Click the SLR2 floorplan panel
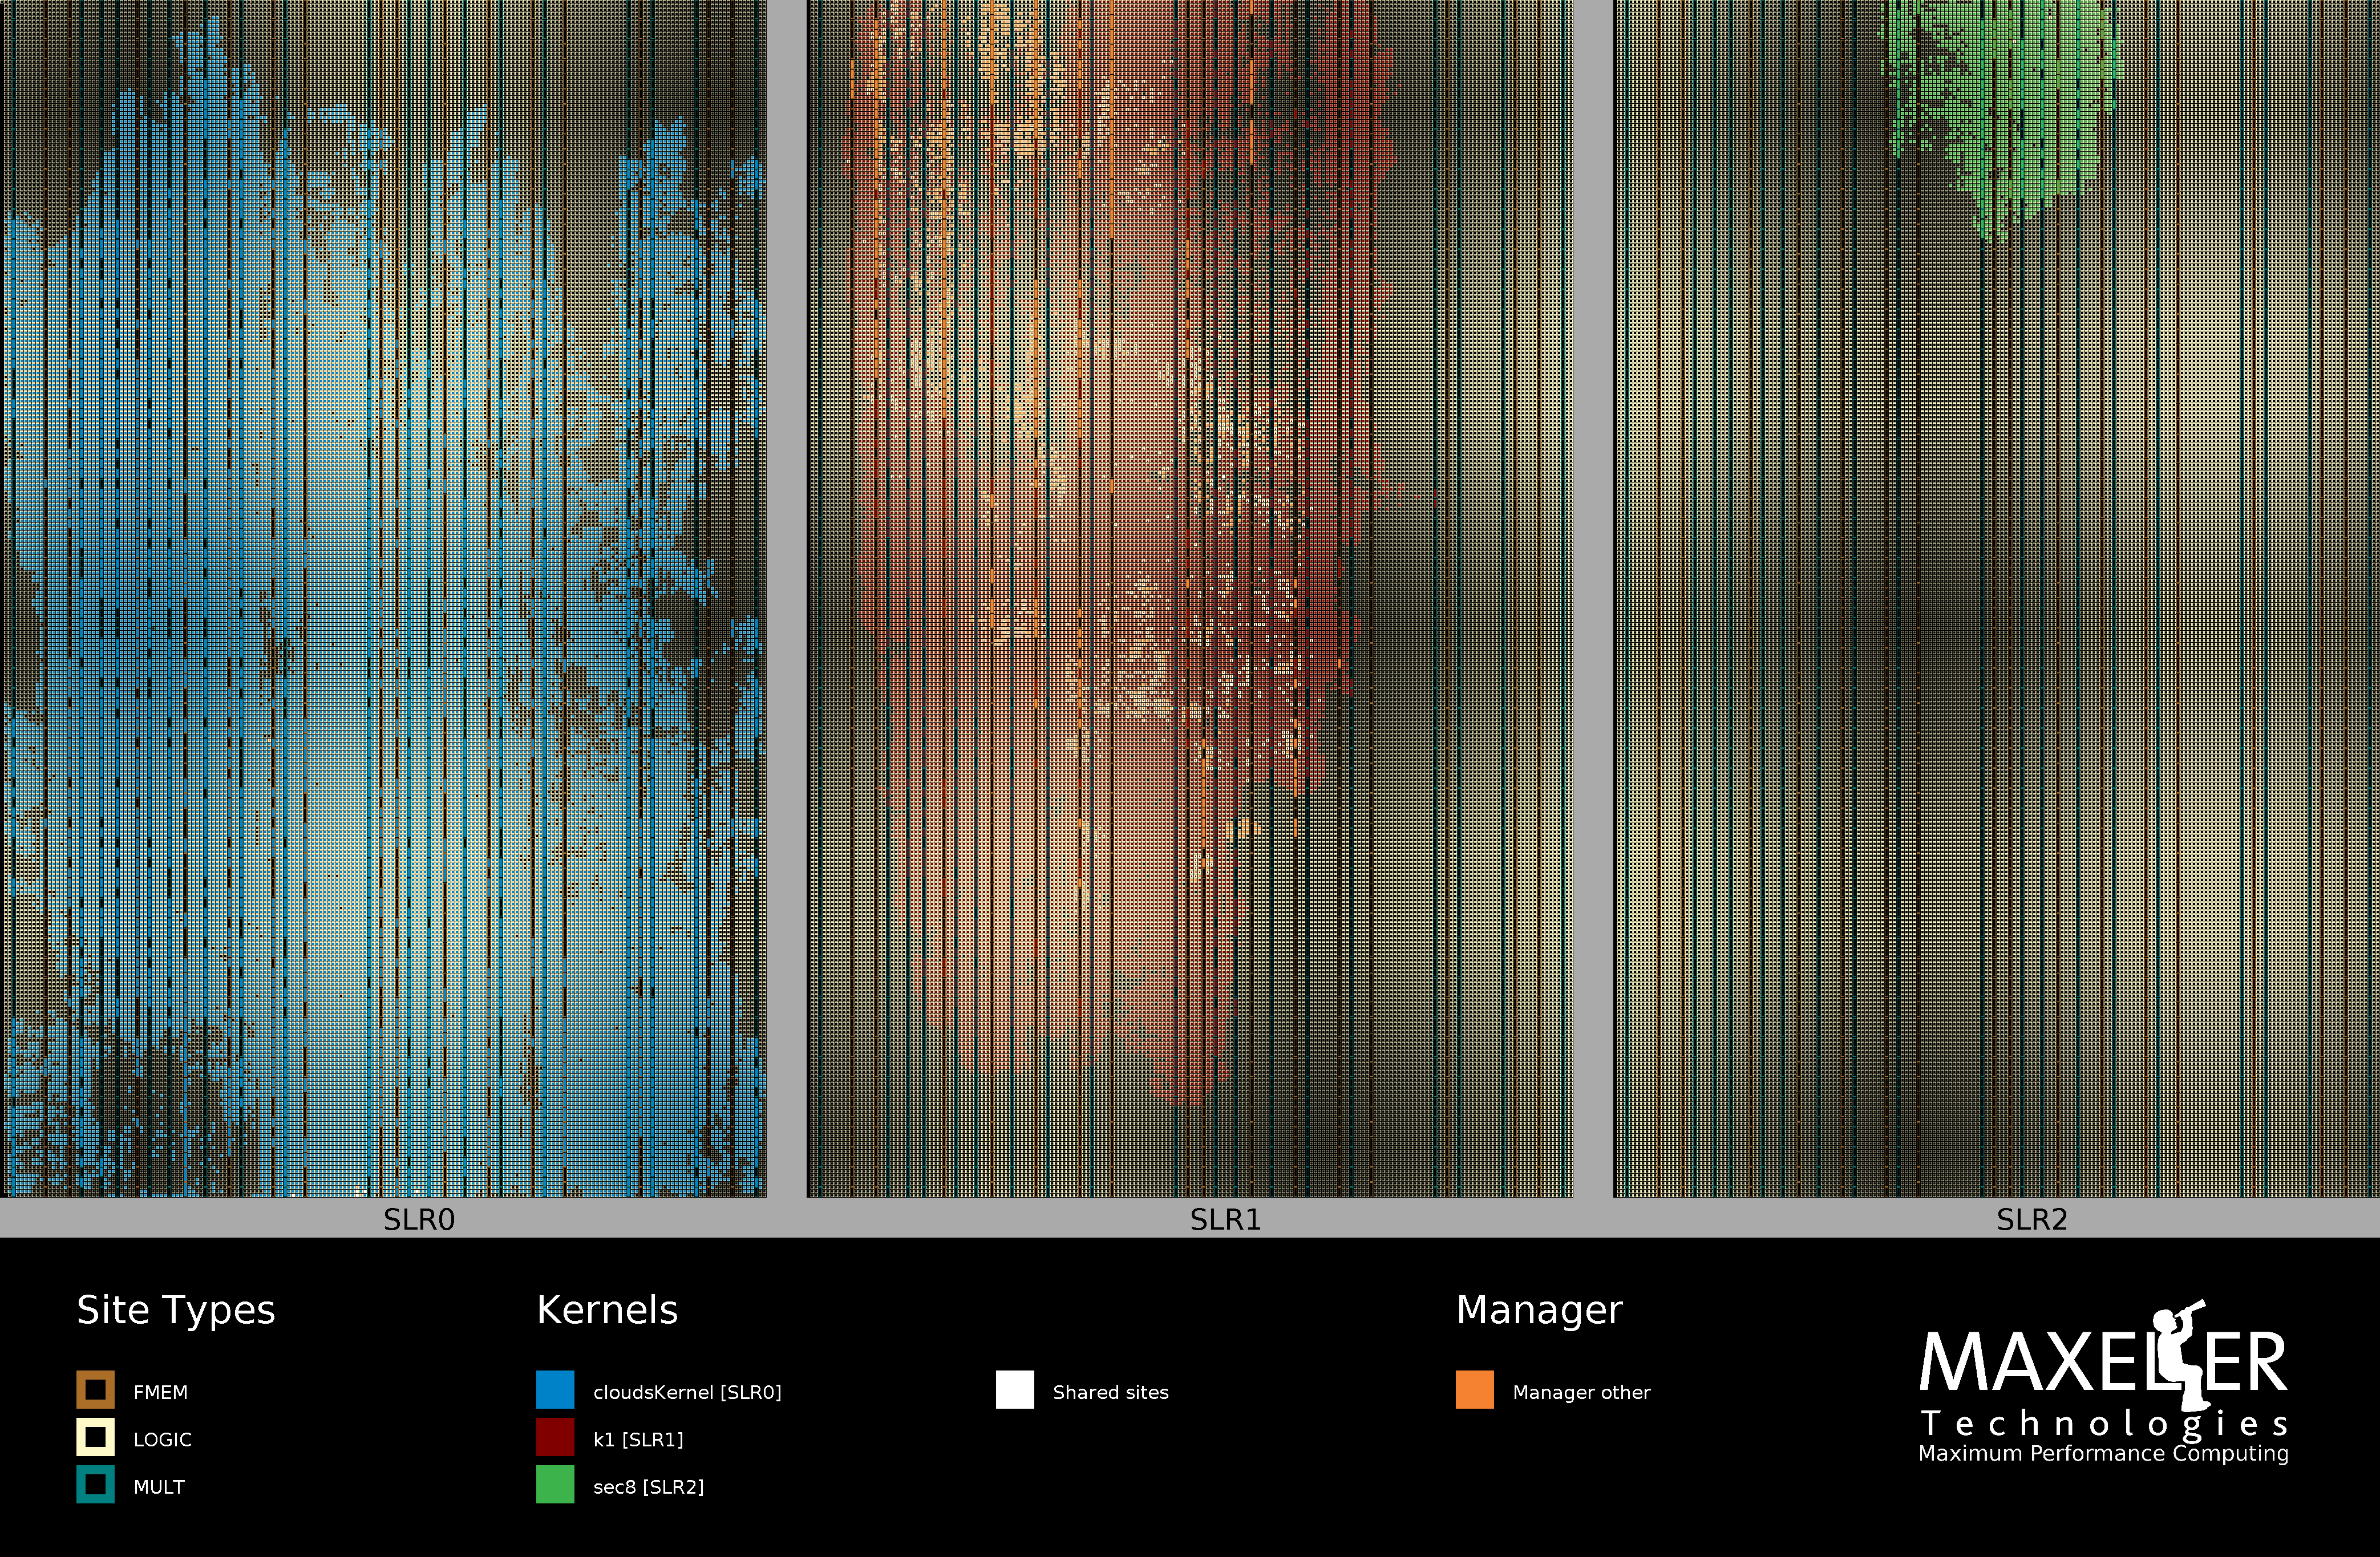2380x1557 pixels. click(1996, 598)
